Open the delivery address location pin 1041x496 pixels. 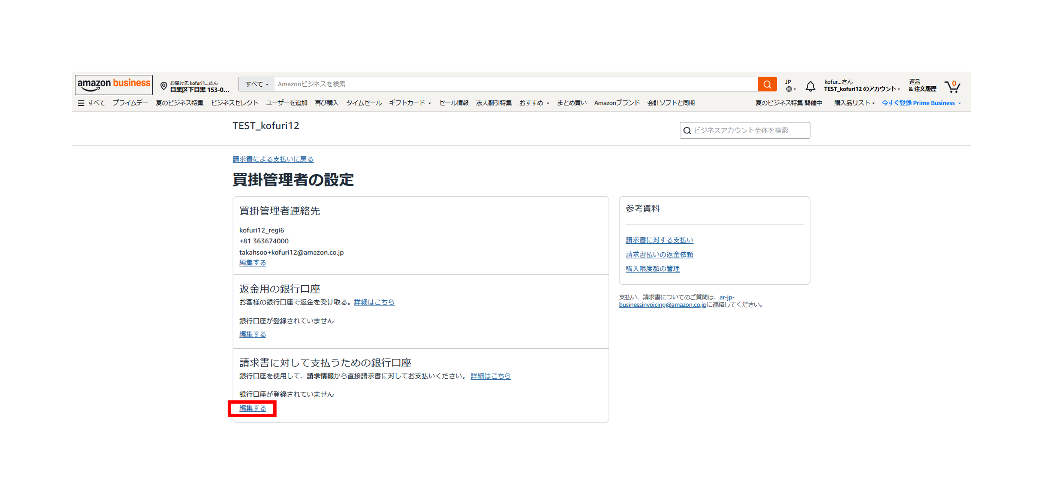pos(163,86)
